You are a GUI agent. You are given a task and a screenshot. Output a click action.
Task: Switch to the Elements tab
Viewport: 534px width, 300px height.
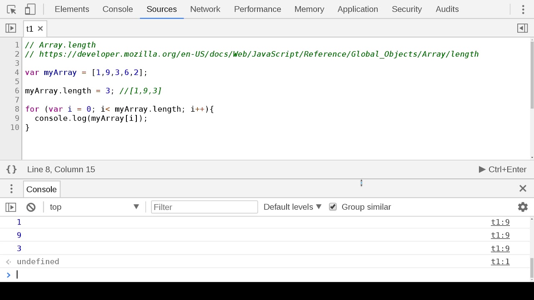tap(72, 9)
